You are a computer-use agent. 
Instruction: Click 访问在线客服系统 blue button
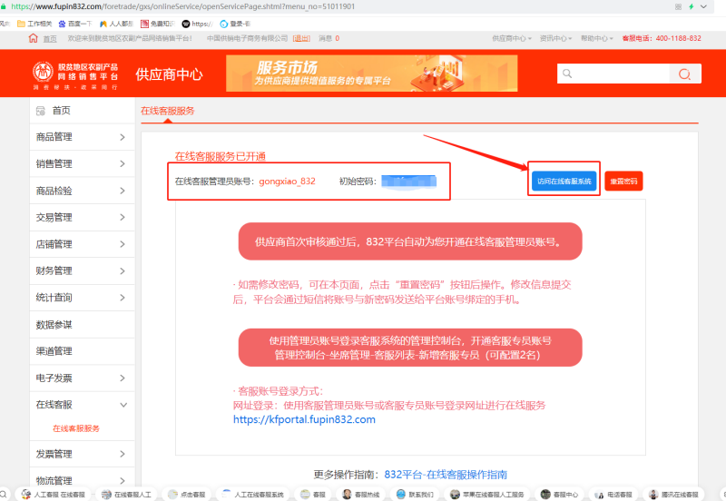[564, 181]
